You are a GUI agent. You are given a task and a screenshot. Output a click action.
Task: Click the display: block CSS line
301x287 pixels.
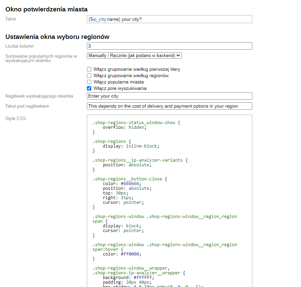(122, 226)
